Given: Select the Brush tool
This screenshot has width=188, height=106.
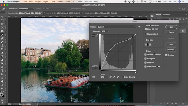Looking at the screenshot, I should tap(2, 42).
